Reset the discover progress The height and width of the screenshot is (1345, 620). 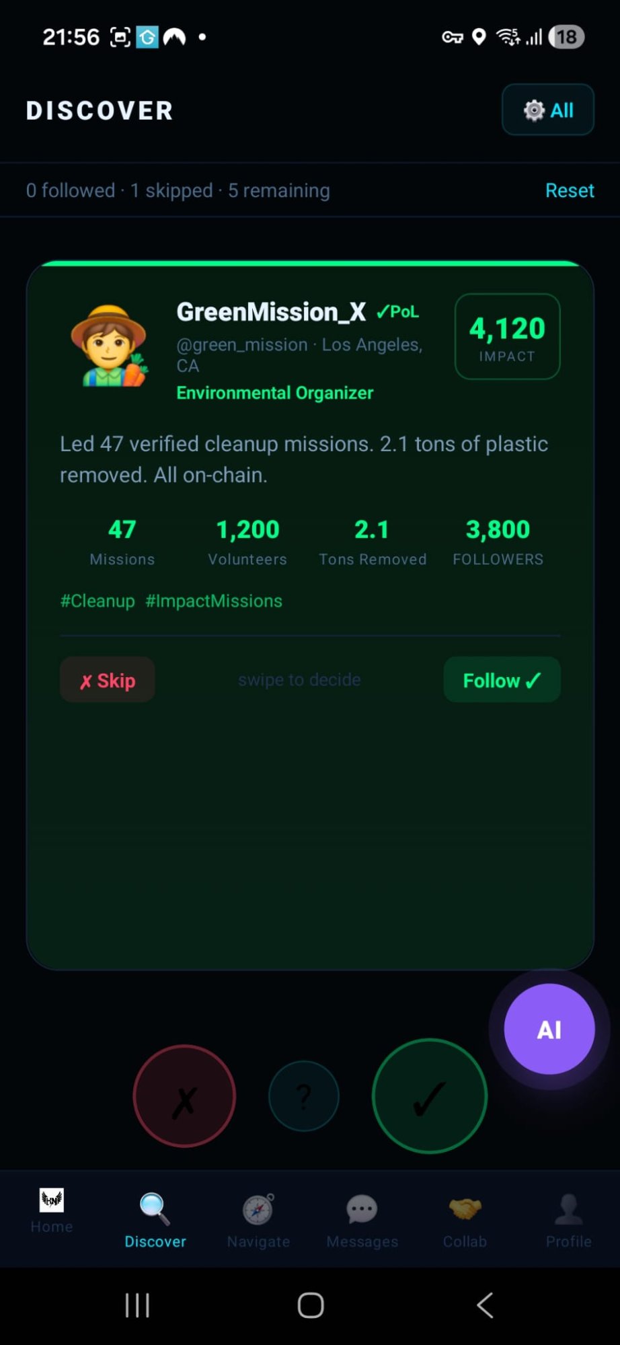coord(569,190)
